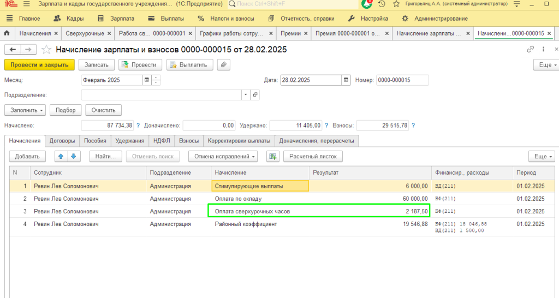Move row down with blue arrow
The width and height of the screenshot is (559, 298).
point(74,156)
